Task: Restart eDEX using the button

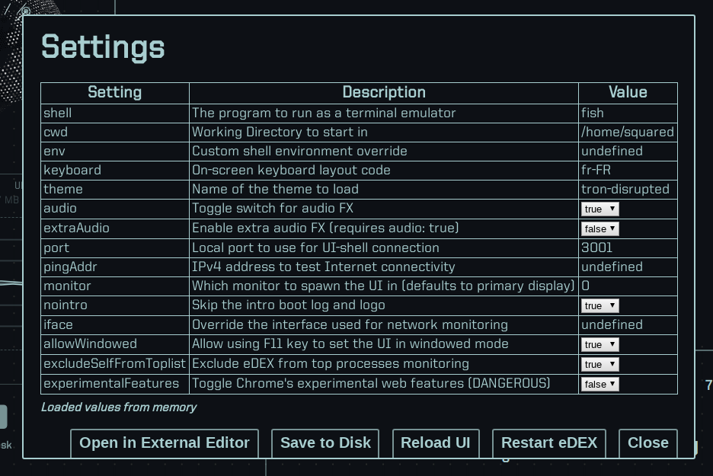Action: click(x=549, y=442)
